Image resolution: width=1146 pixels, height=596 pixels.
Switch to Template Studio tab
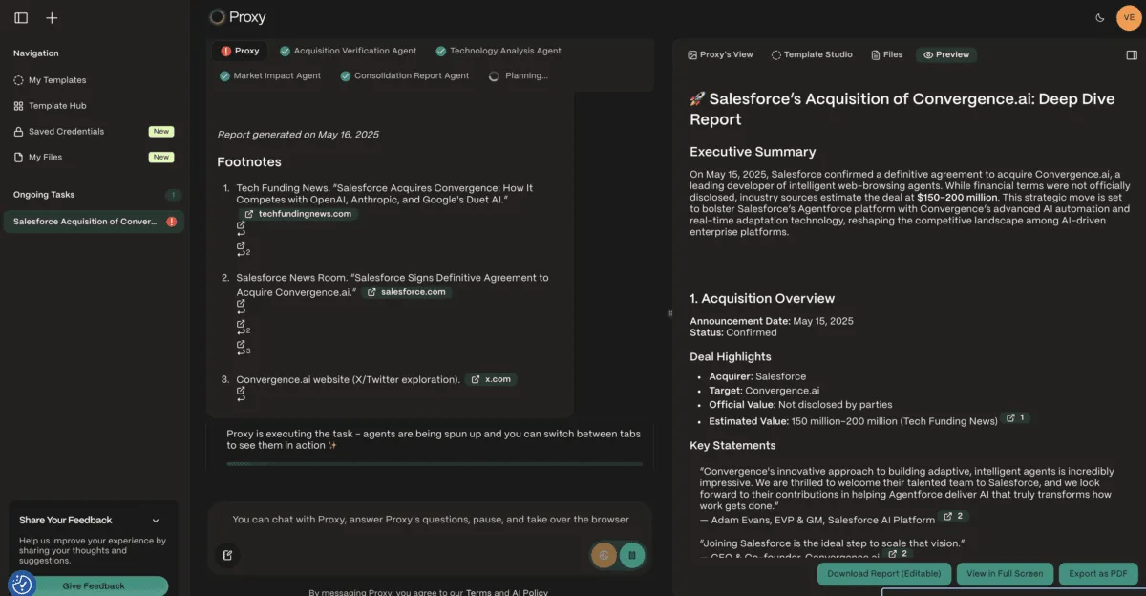click(x=812, y=54)
